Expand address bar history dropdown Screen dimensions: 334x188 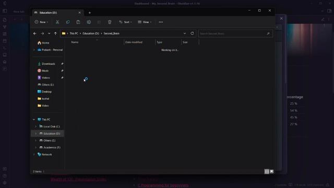tap(184, 33)
